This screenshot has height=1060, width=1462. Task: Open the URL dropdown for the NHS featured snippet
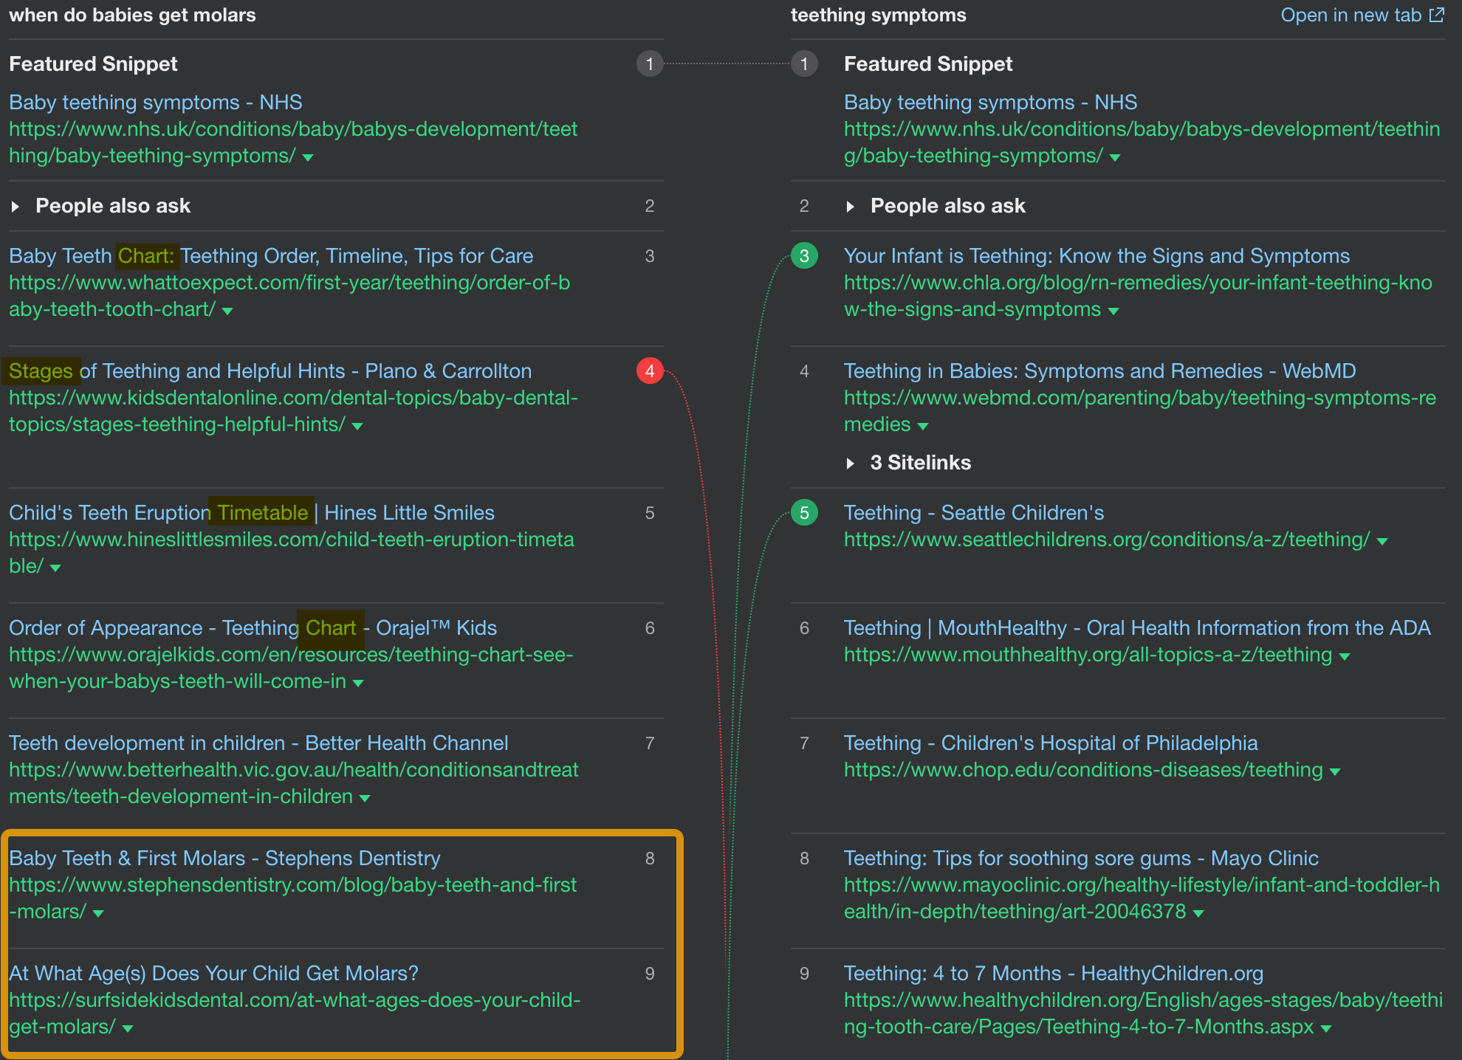[309, 157]
